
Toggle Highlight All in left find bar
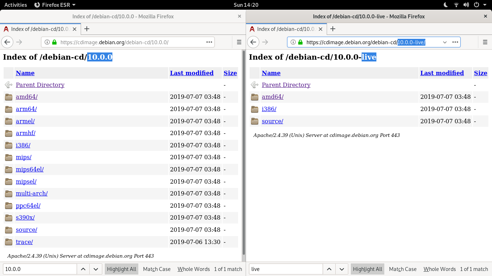[x=122, y=269]
